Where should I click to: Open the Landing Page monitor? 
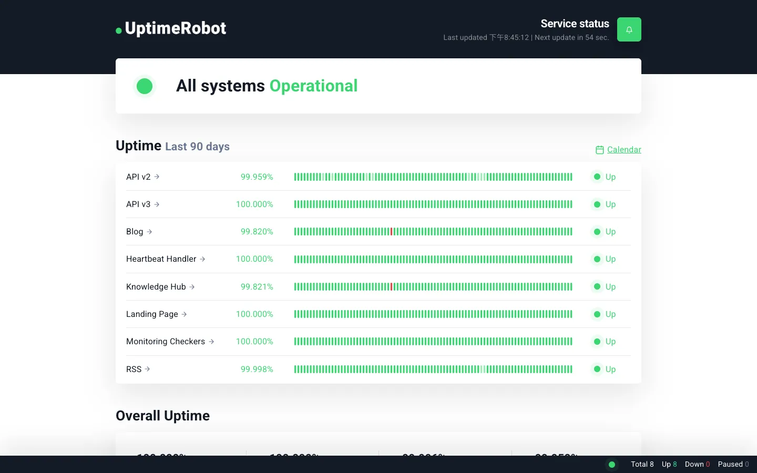152,314
